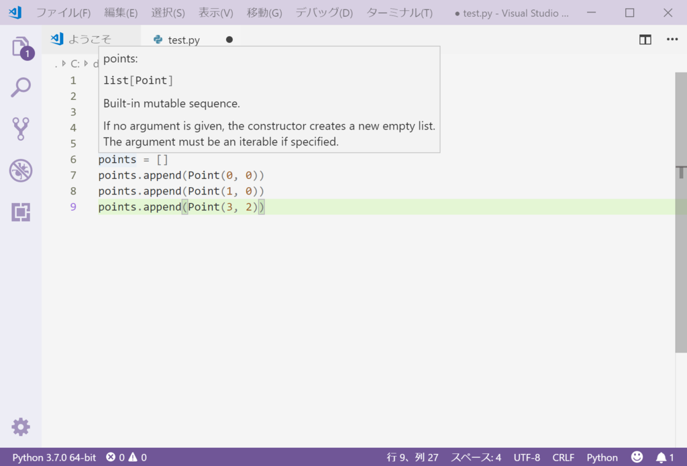Click line number 9 in gutter
This screenshot has width=687, height=466.
[73, 207]
